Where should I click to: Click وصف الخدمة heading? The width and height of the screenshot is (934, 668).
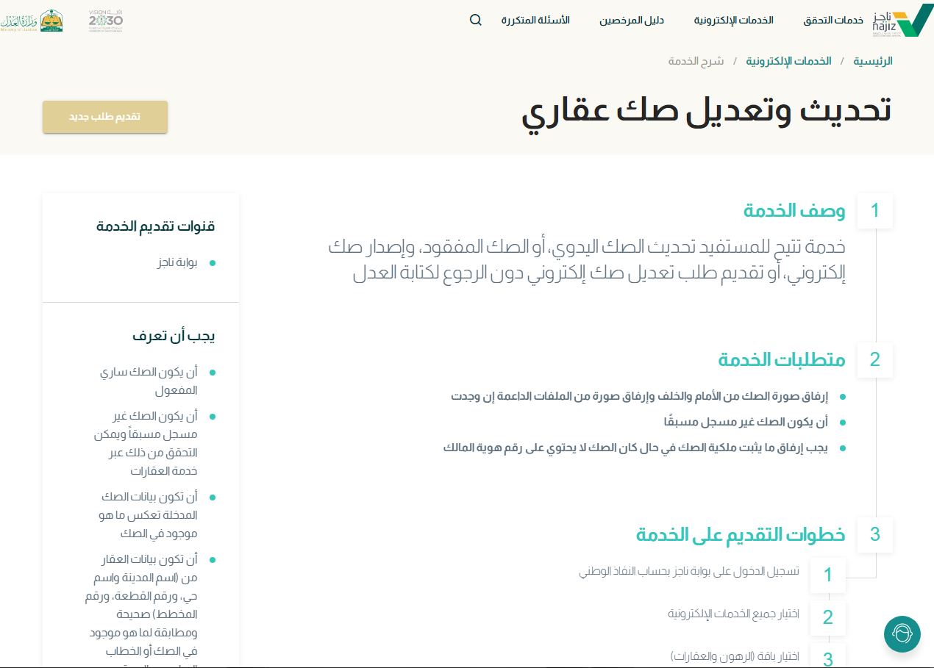click(x=794, y=211)
